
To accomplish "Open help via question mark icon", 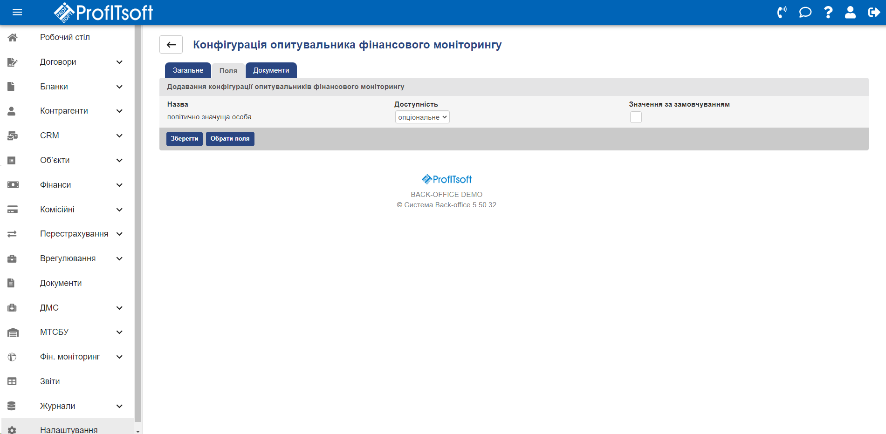I will click(828, 12).
